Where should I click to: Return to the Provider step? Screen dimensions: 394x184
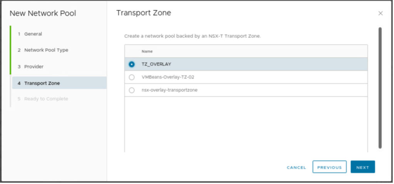(x=34, y=67)
